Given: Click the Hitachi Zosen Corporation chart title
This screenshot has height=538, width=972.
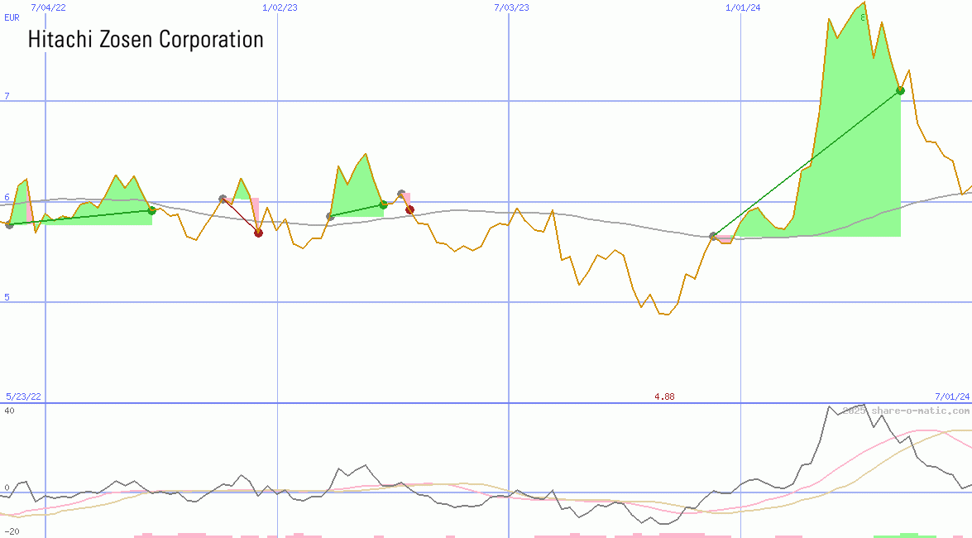Looking at the screenshot, I should tap(146, 40).
